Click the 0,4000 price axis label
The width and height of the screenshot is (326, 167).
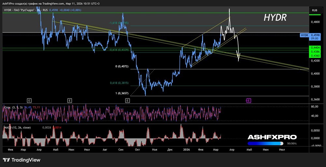click(315, 74)
